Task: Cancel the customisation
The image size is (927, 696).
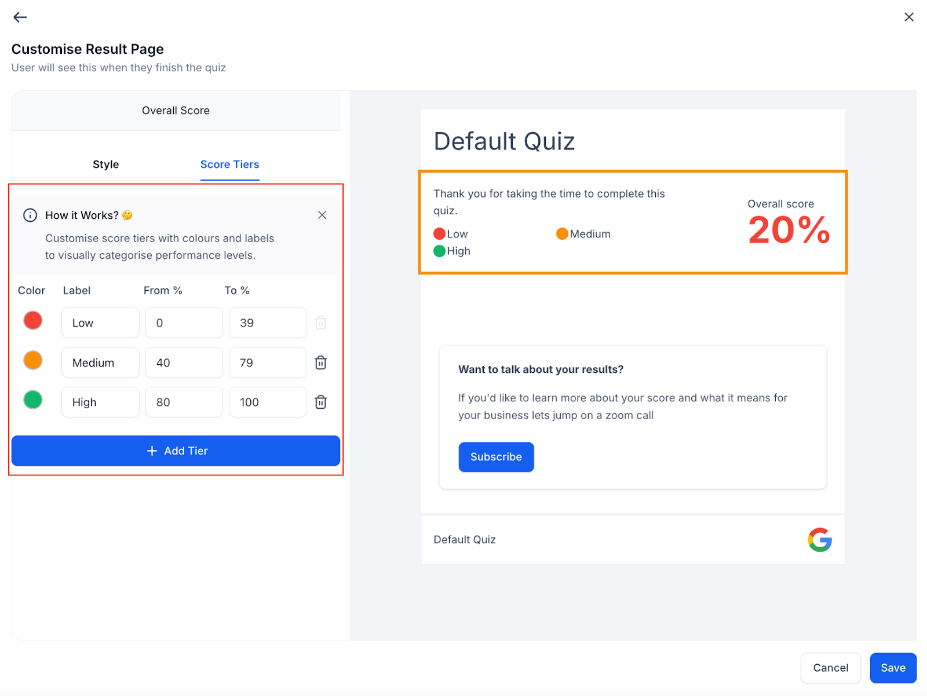Action: [x=830, y=668]
